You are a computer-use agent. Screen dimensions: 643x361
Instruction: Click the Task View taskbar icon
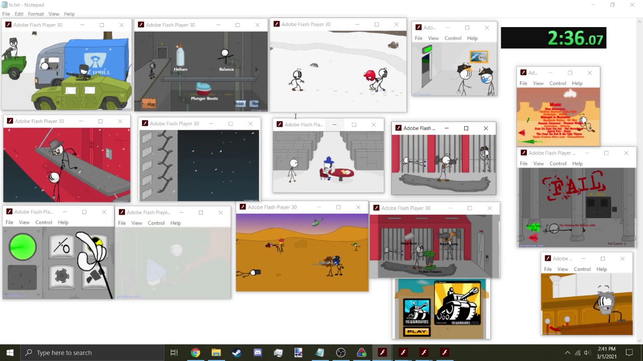[174, 352]
